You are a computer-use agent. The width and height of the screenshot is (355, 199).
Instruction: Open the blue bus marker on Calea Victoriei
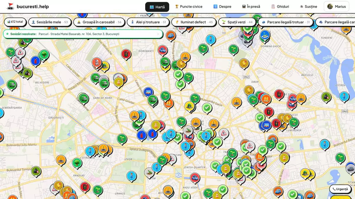148,92
